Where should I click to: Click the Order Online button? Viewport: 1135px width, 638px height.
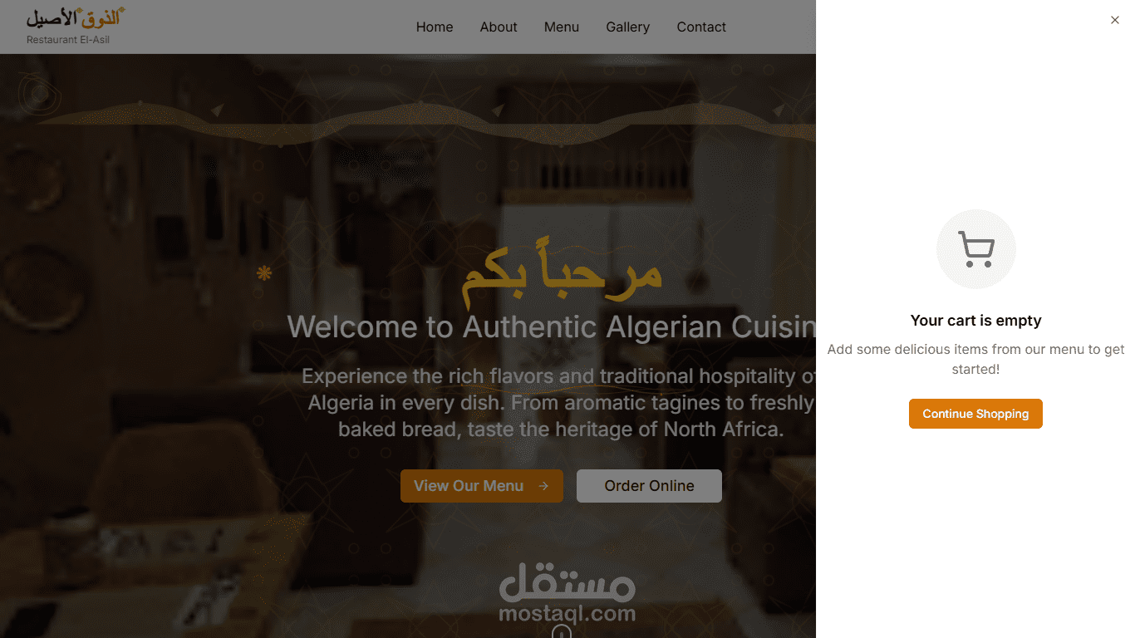pos(649,486)
